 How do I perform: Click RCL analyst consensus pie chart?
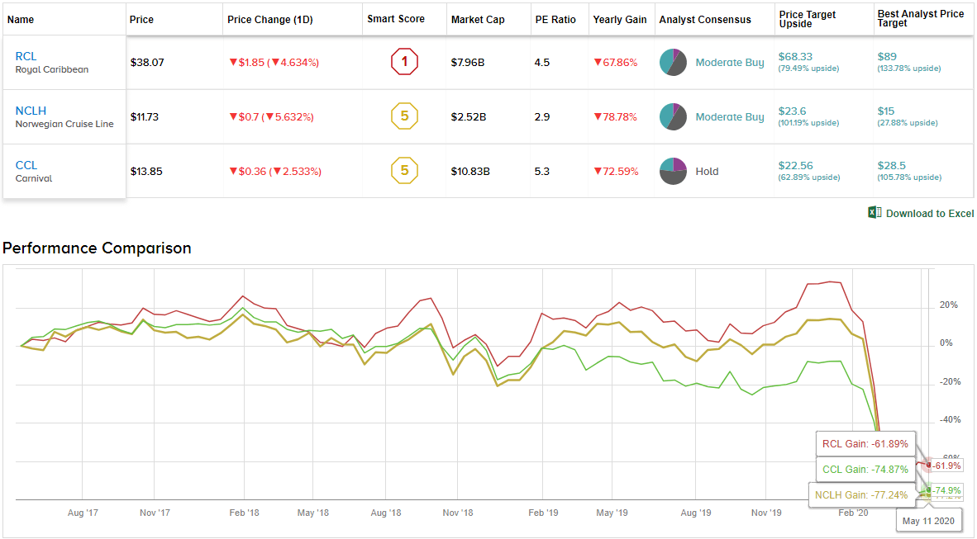673,62
